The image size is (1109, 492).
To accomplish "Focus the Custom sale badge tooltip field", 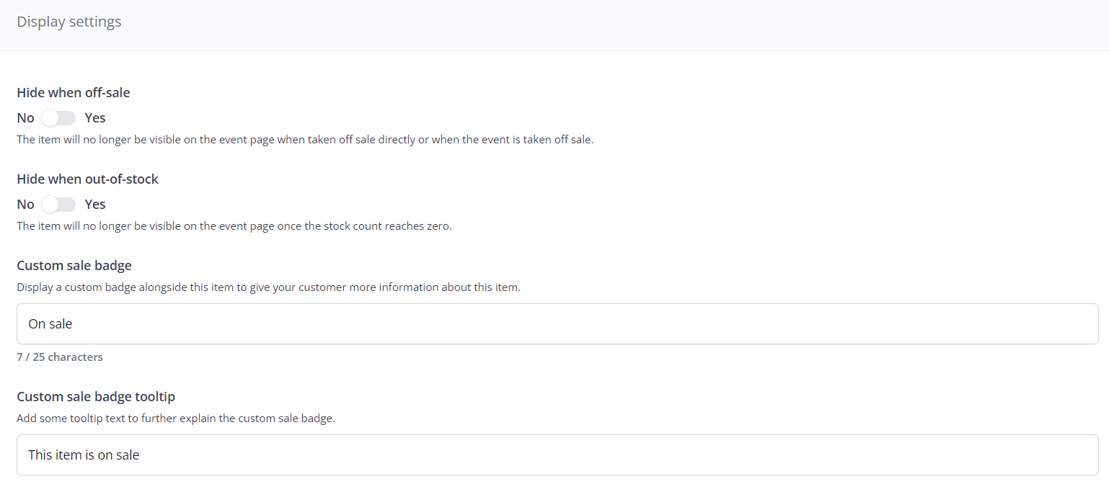I will pyautogui.click(x=557, y=455).
